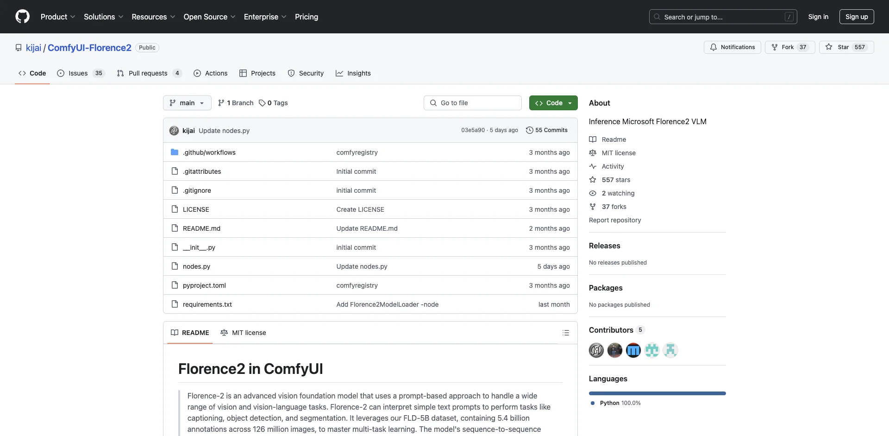
Task: Click the folder icon for .github/workflows
Action: coord(175,152)
